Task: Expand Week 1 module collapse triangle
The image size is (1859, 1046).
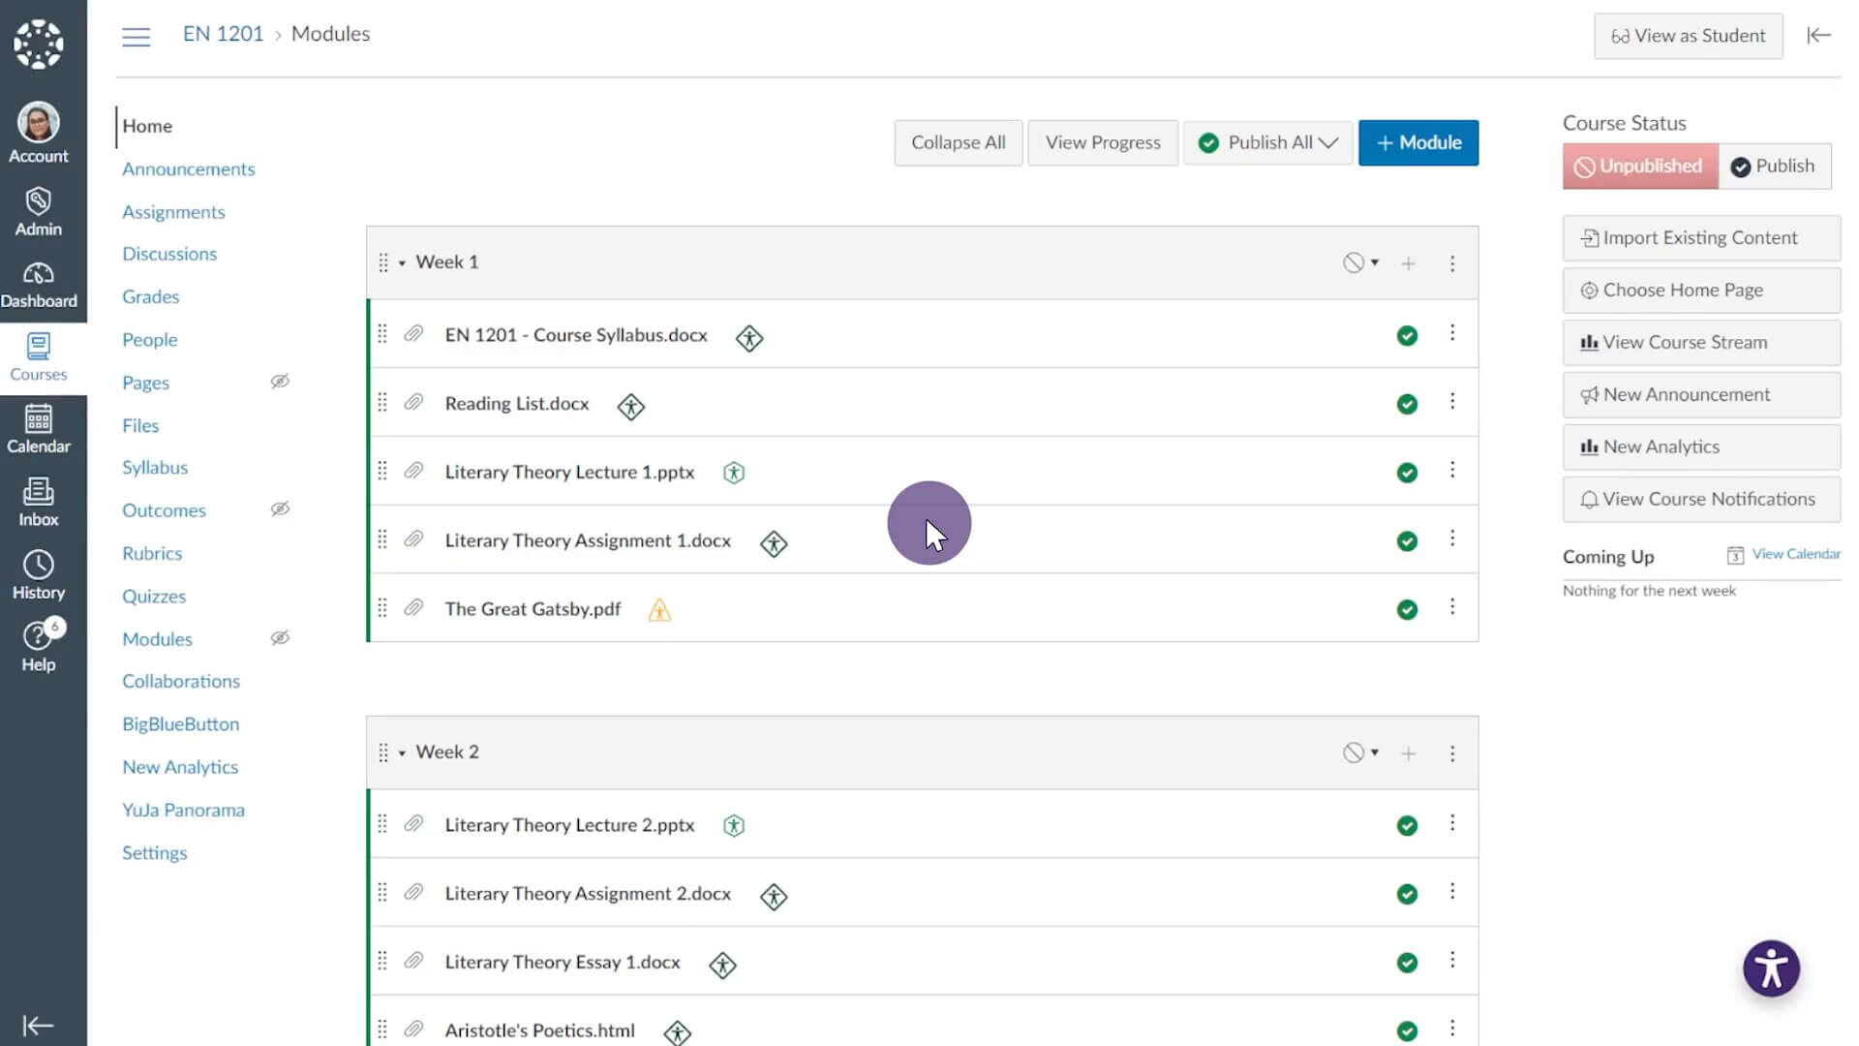Action: click(402, 261)
